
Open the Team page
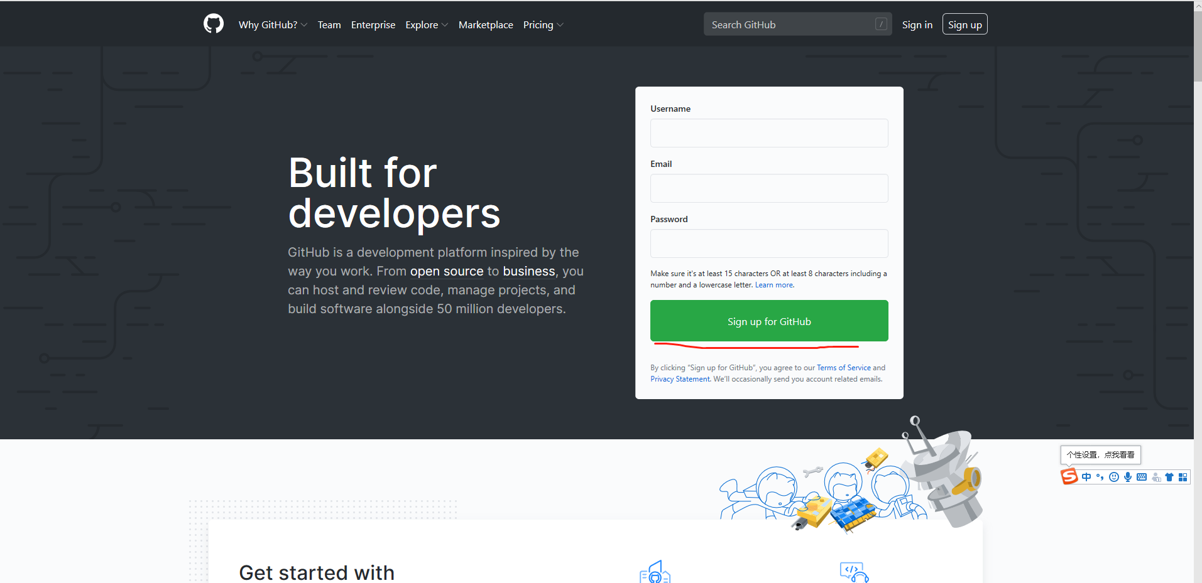point(329,24)
